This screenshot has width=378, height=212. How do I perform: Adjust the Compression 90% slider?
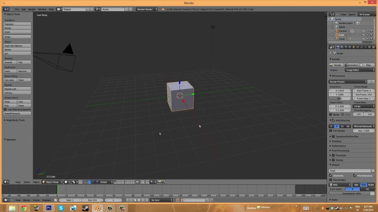(352, 193)
